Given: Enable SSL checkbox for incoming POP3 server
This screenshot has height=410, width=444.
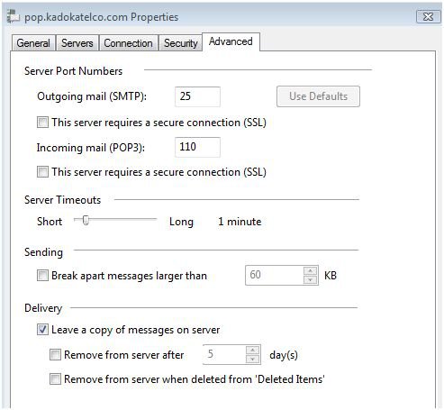Looking at the screenshot, I should [42, 172].
